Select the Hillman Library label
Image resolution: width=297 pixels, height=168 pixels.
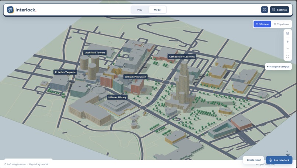click(x=117, y=97)
